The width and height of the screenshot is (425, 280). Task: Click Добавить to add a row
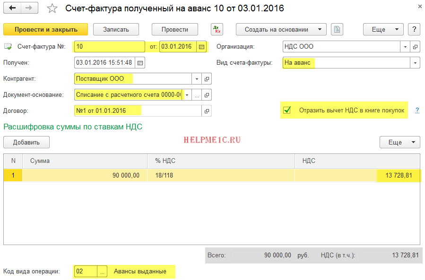(x=26, y=142)
